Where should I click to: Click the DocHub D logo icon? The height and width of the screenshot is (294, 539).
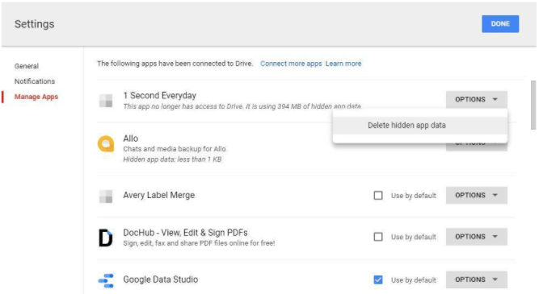point(106,238)
